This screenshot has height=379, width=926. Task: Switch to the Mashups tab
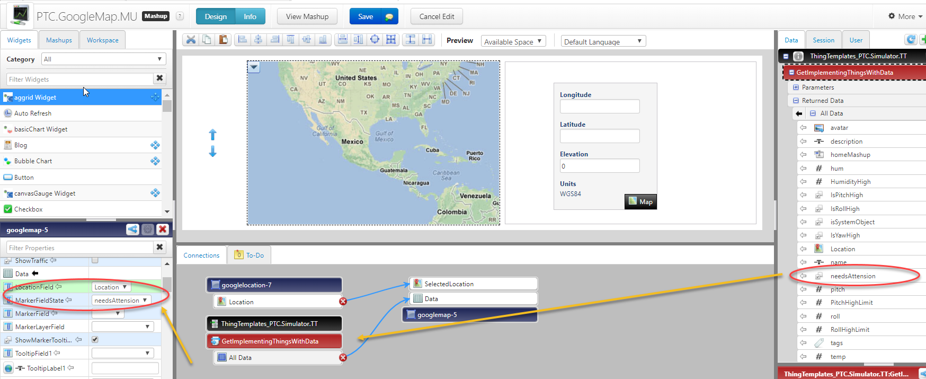[59, 40]
